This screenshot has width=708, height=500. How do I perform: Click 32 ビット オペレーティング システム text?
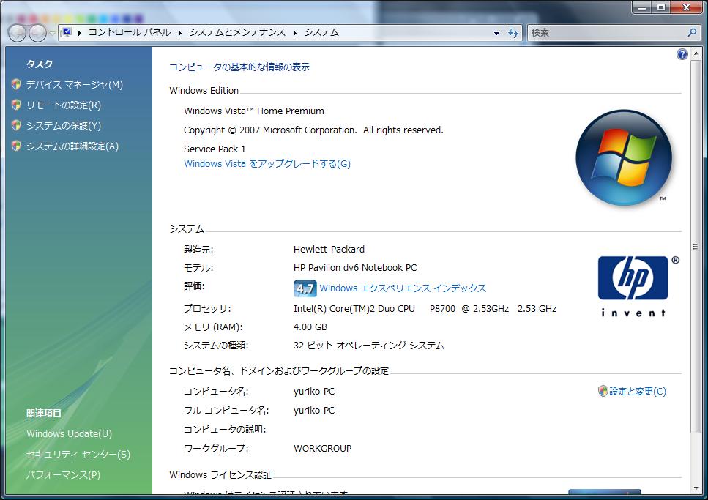(x=369, y=345)
